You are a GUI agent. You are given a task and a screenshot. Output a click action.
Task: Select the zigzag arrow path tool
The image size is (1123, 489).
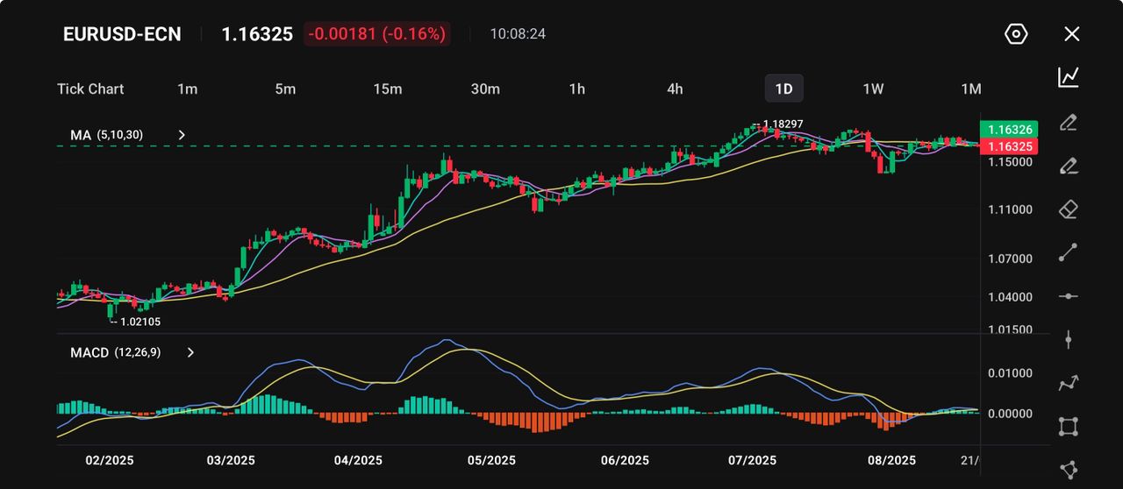(1068, 383)
